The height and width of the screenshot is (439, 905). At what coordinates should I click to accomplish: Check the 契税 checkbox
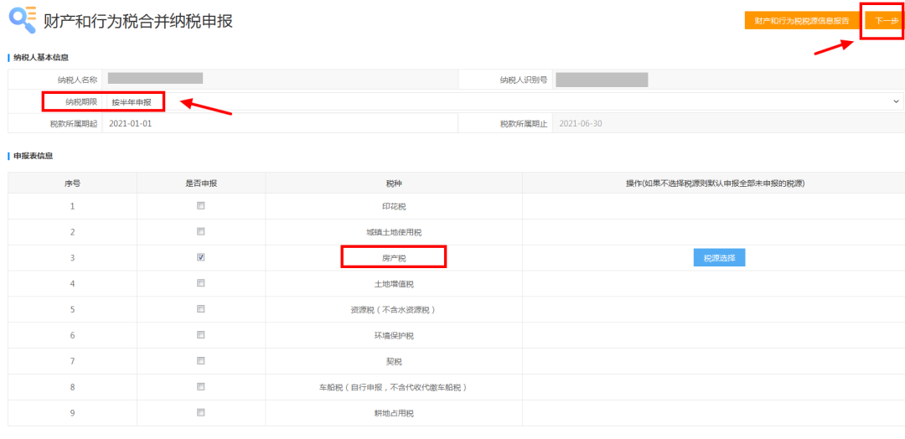pos(201,361)
